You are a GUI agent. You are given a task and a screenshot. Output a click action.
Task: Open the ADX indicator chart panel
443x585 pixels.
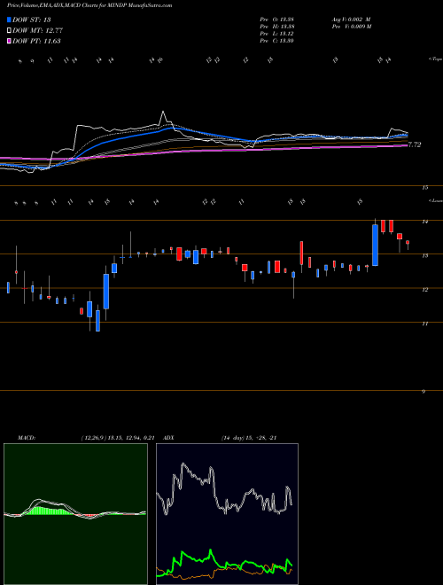pyautogui.click(x=227, y=514)
